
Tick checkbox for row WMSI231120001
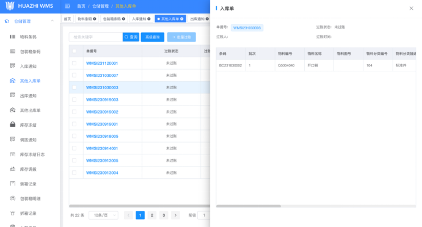pos(75,63)
